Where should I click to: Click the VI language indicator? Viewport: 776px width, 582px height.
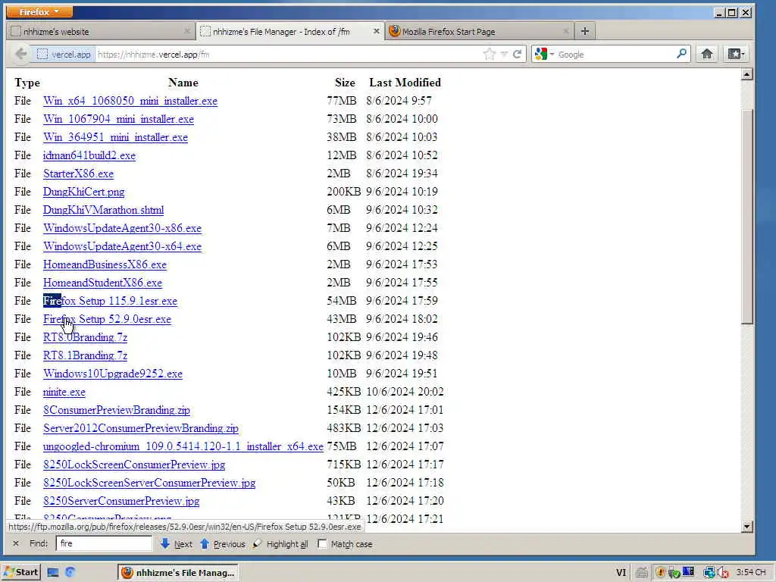621,573
